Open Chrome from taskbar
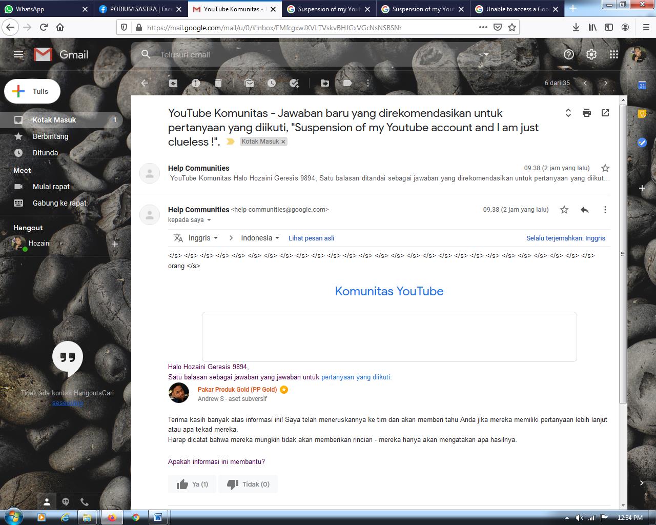This screenshot has width=656, height=525. click(x=135, y=517)
